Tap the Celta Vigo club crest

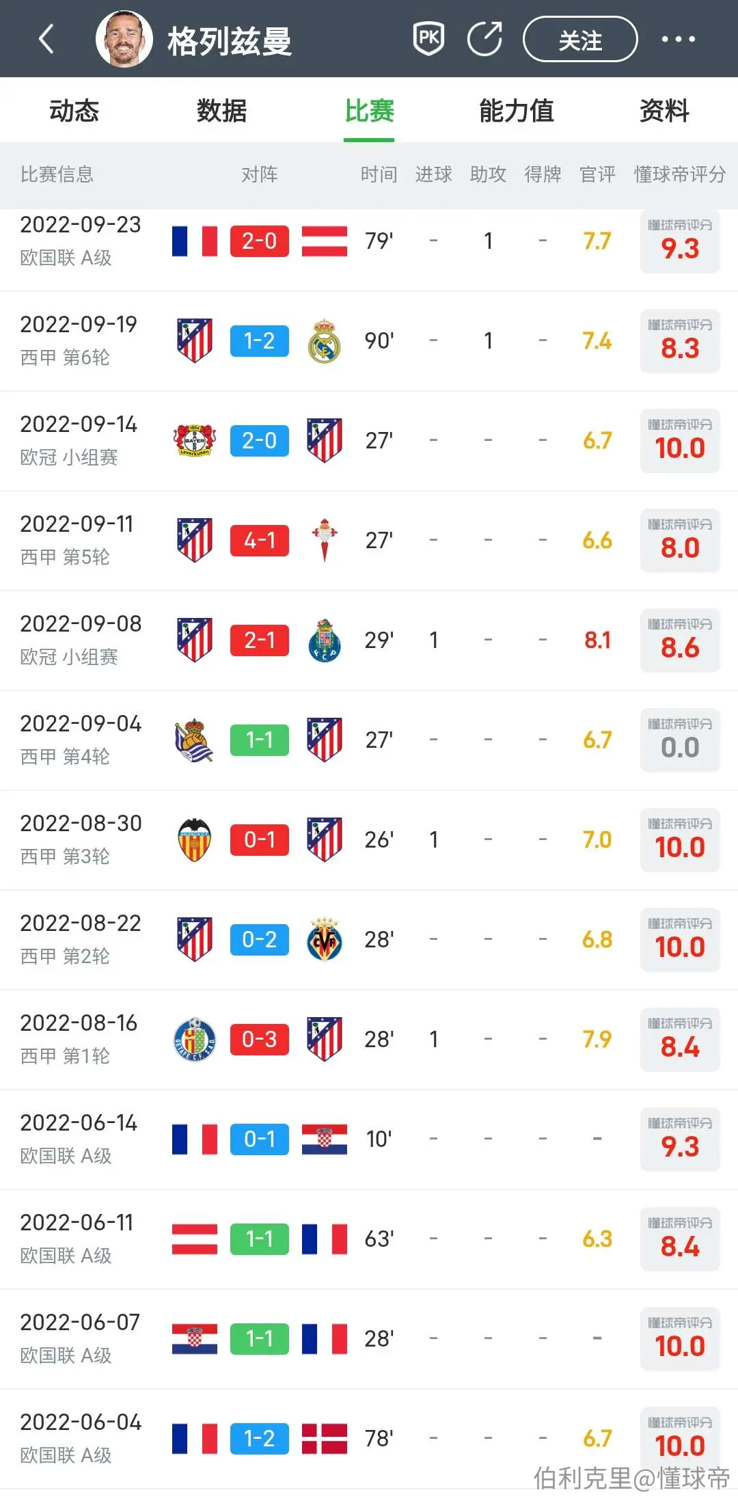325,540
